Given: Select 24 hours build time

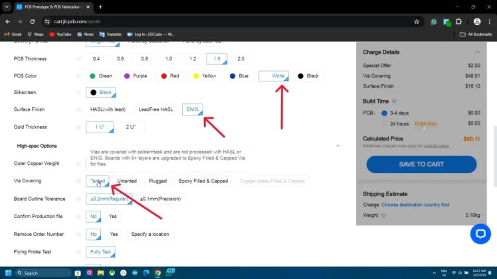Looking at the screenshot, I should (384, 124).
